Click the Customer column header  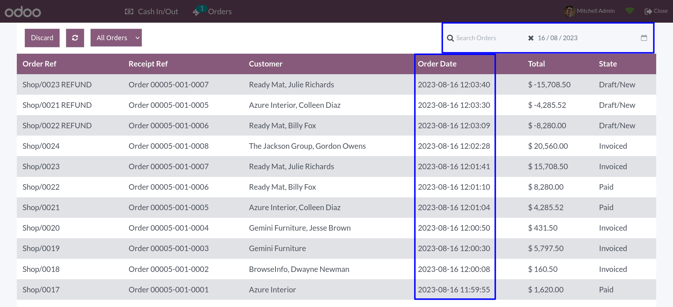click(266, 64)
